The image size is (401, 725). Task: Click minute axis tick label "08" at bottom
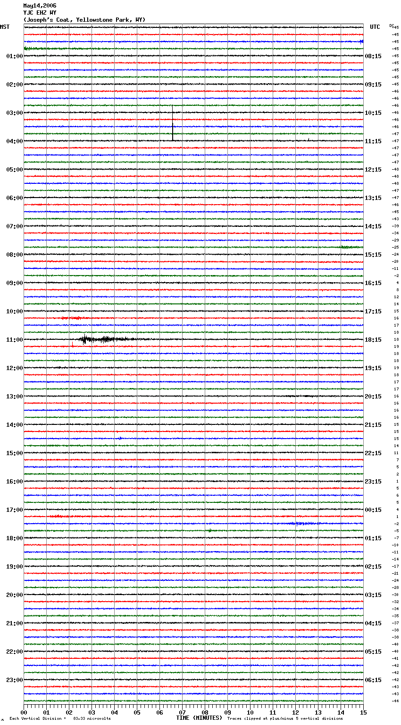[205, 712]
